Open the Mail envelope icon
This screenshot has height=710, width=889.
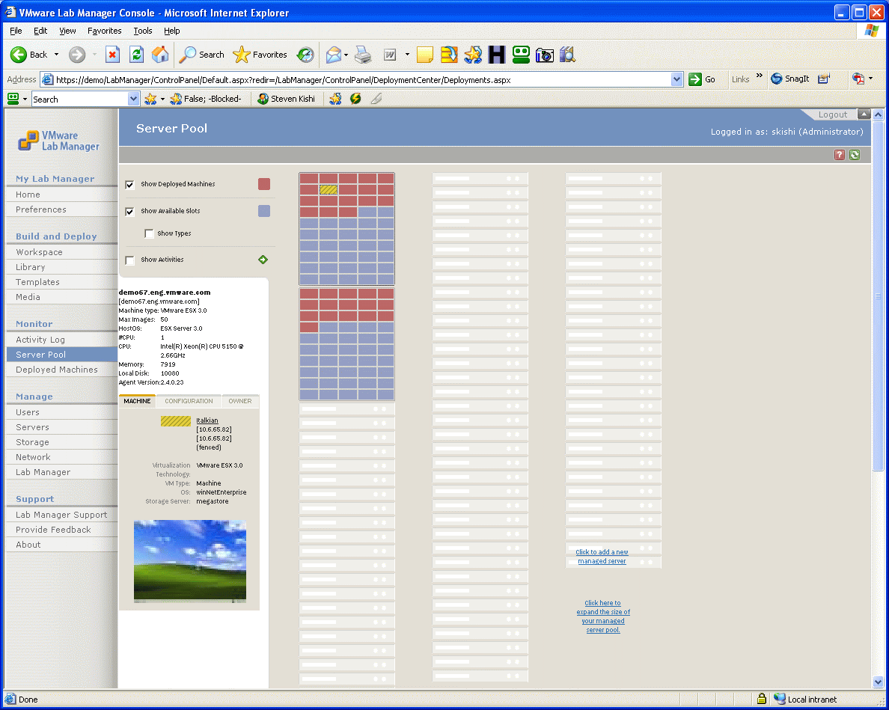point(334,55)
